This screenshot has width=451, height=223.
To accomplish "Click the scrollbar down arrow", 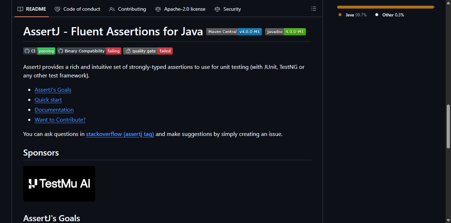I will (x=448, y=220).
